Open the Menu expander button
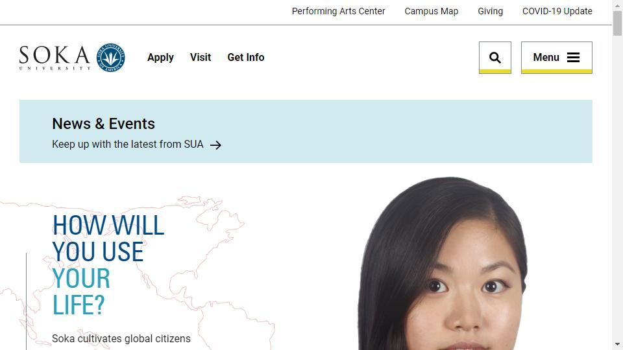The width and height of the screenshot is (623, 350). coord(556,58)
